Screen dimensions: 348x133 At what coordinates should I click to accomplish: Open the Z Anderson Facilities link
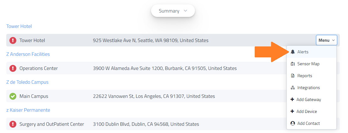coord(28,54)
